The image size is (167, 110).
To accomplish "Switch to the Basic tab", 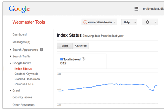I will [x=65, y=46].
